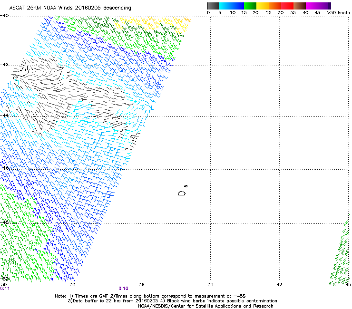Click the small island outline above the larger island

click(186, 186)
